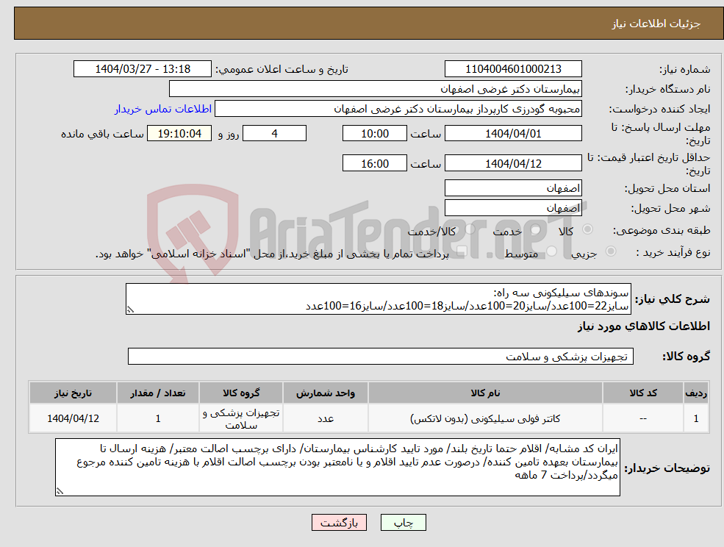Click price validity date 1404/04/12 field
This screenshot has width=724, height=547.
coord(513,163)
